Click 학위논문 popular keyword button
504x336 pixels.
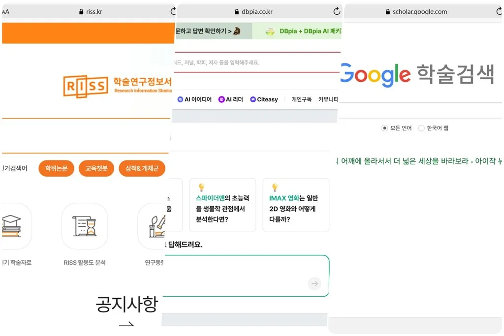tap(56, 168)
